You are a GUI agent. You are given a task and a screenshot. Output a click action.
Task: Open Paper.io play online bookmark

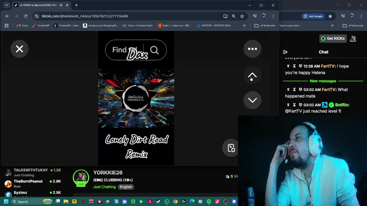[289, 25]
